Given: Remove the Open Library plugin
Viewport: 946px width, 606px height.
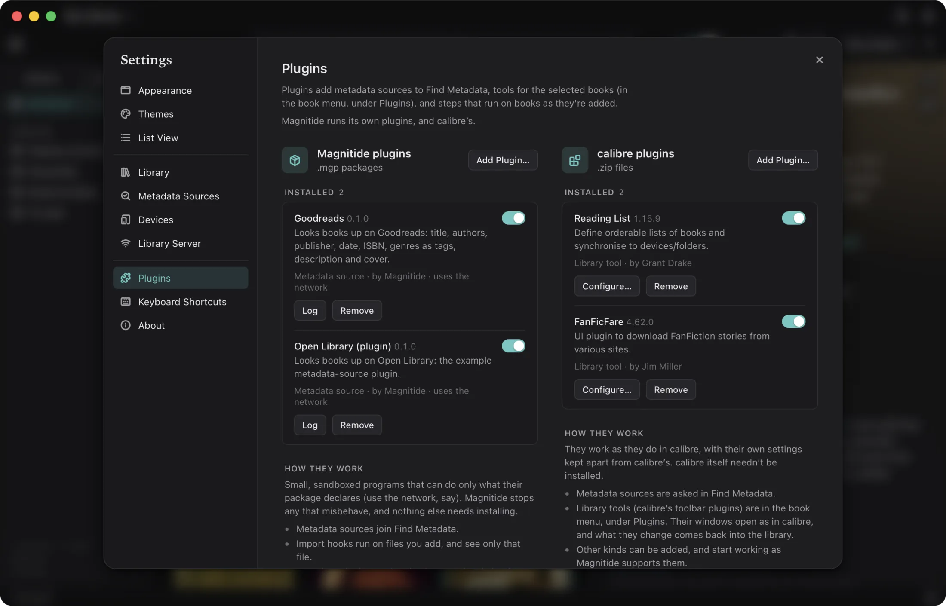Looking at the screenshot, I should pos(357,425).
